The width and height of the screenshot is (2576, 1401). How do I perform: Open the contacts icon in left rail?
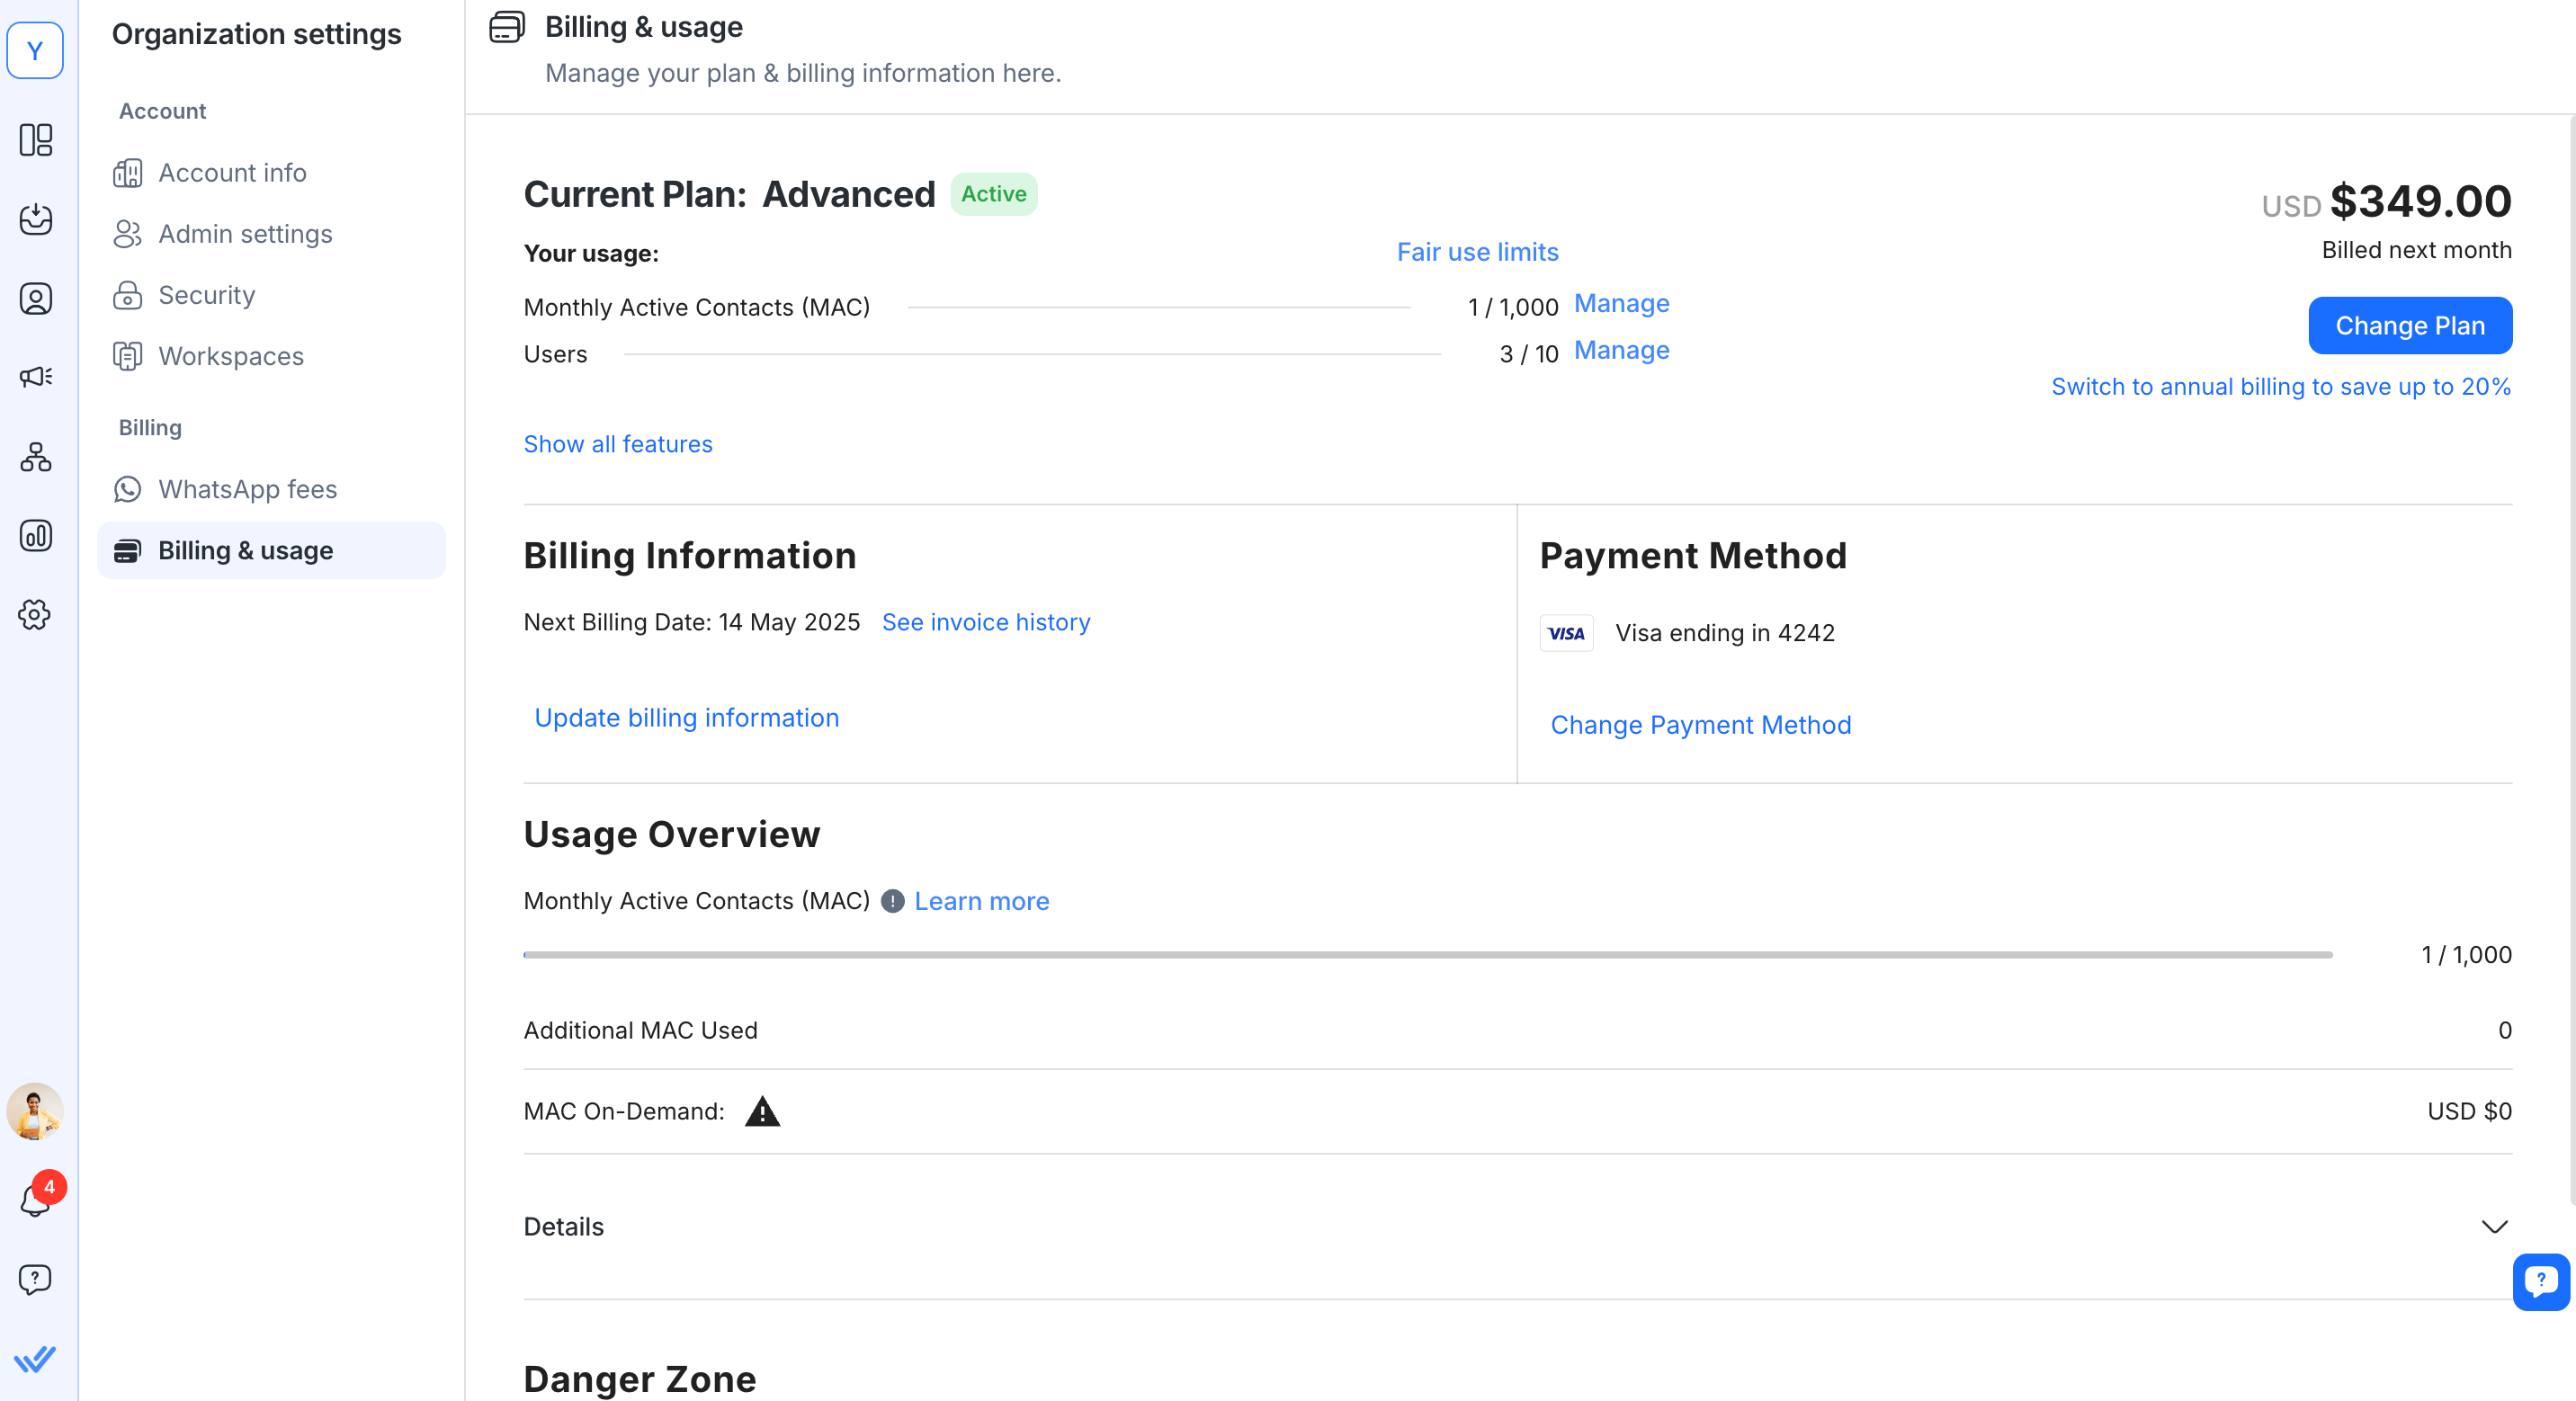[36, 299]
